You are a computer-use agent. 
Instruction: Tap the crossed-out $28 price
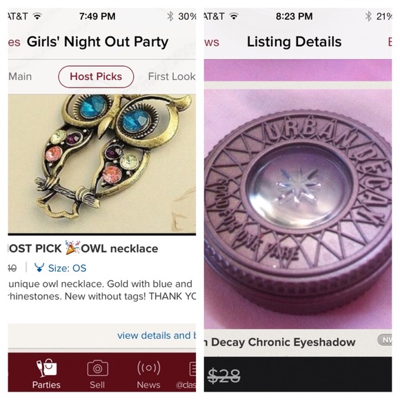223,375
